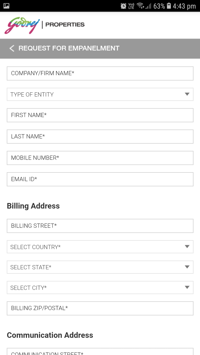The width and height of the screenshot is (200, 355).
Task: Select the Communication Street field
Action: [x=100, y=352]
